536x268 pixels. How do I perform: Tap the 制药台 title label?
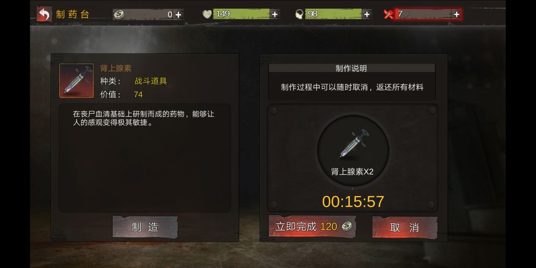72,14
